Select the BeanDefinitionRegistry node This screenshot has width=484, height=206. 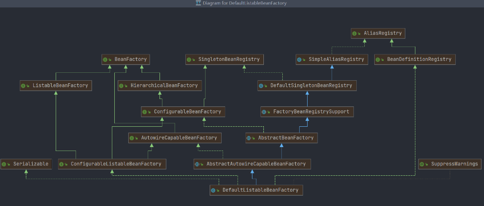pos(415,59)
